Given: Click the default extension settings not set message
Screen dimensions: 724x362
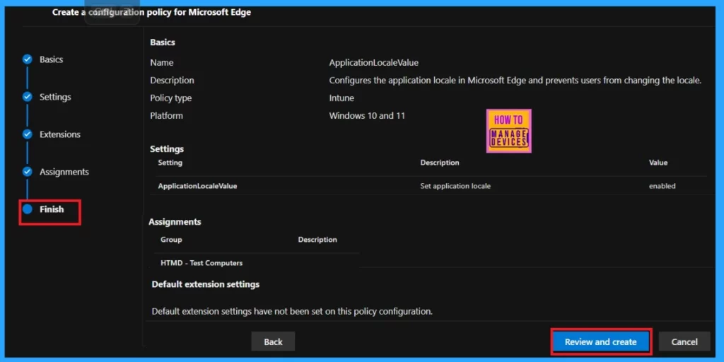Looking at the screenshot, I should tap(292, 311).
